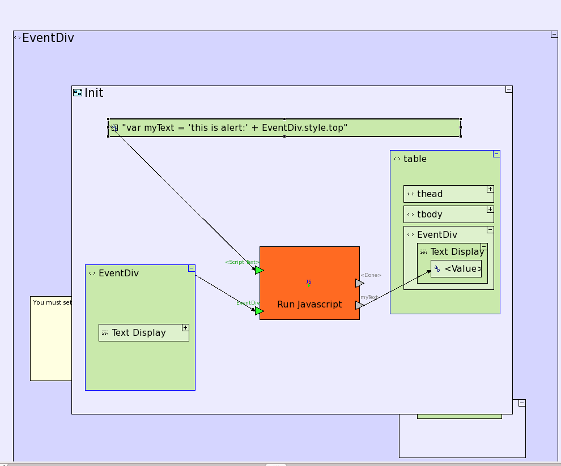
Task: Click the table node's tag icon
Action: click(x=397, y=159)
